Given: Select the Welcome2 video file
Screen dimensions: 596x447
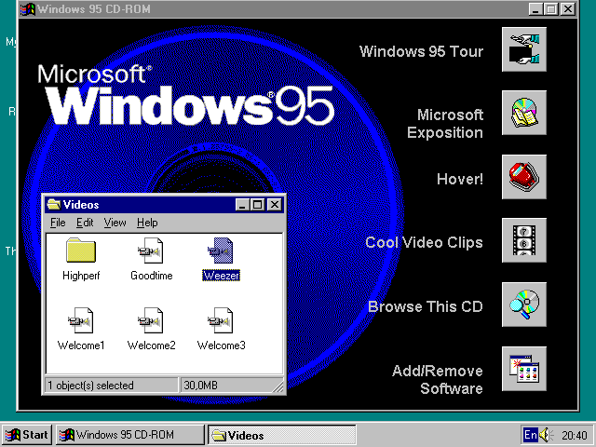Looking at the screenshot, I should [151, 320].
